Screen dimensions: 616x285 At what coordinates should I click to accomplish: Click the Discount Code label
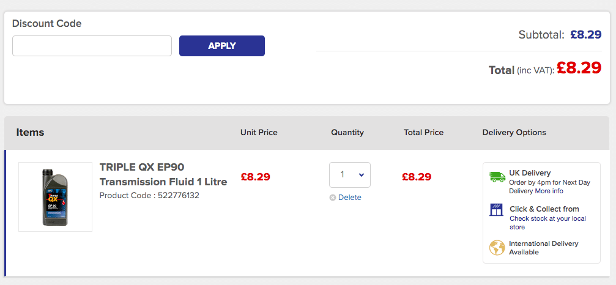[x=46, y=24]
